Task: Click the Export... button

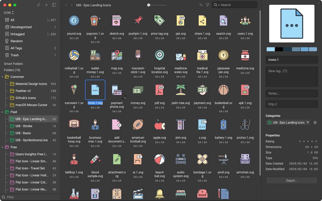Action: 291,180
